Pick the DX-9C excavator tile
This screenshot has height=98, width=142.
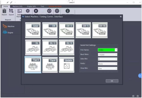coord(100,30)
